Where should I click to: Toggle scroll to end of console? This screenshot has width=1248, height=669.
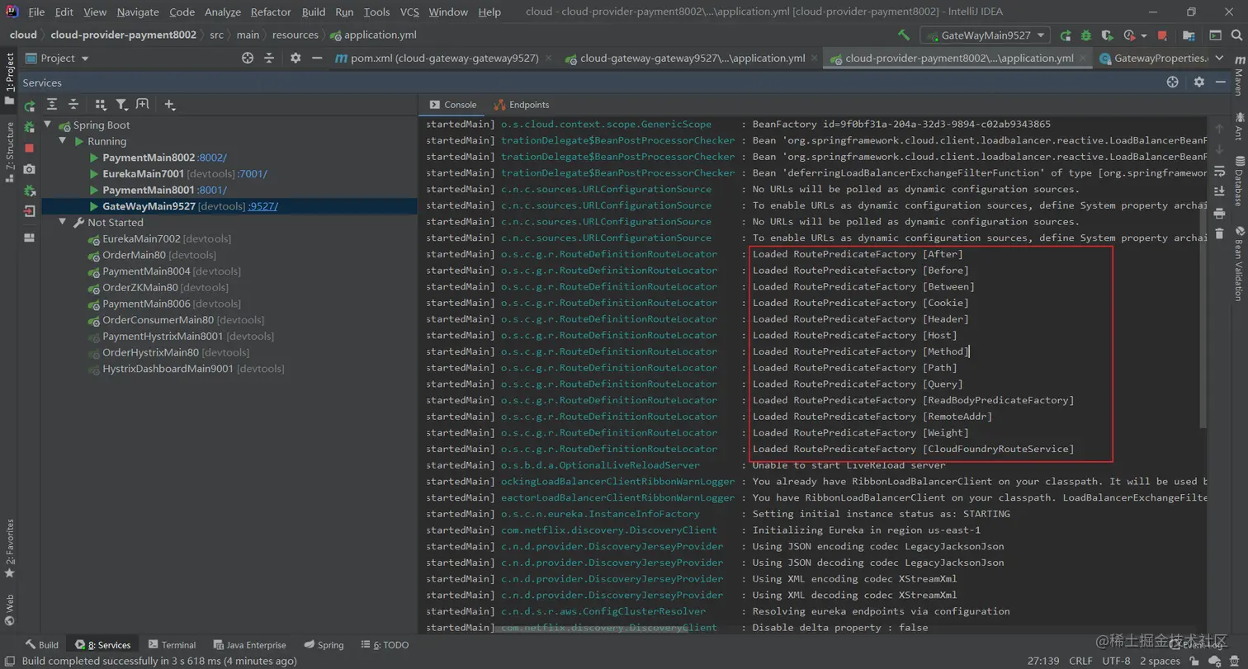point(1219,191)
